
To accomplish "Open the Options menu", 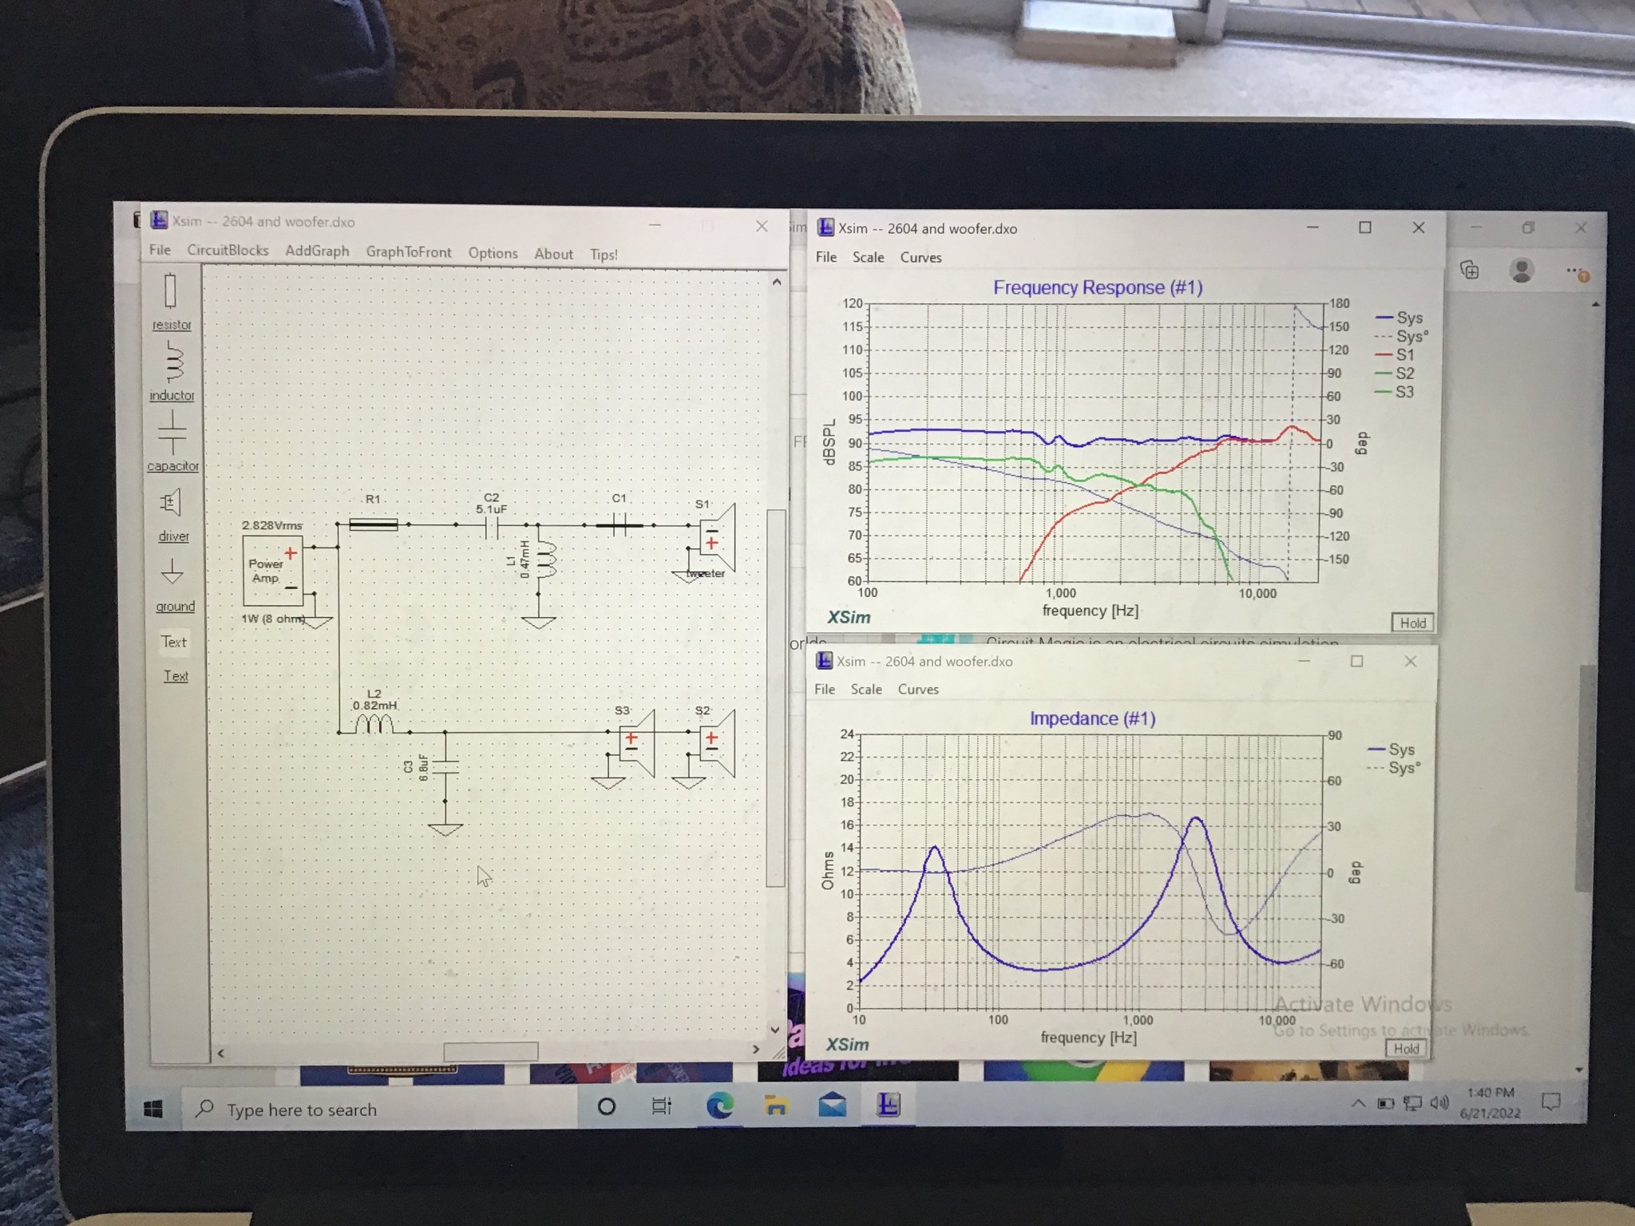I will coord(493,253).
